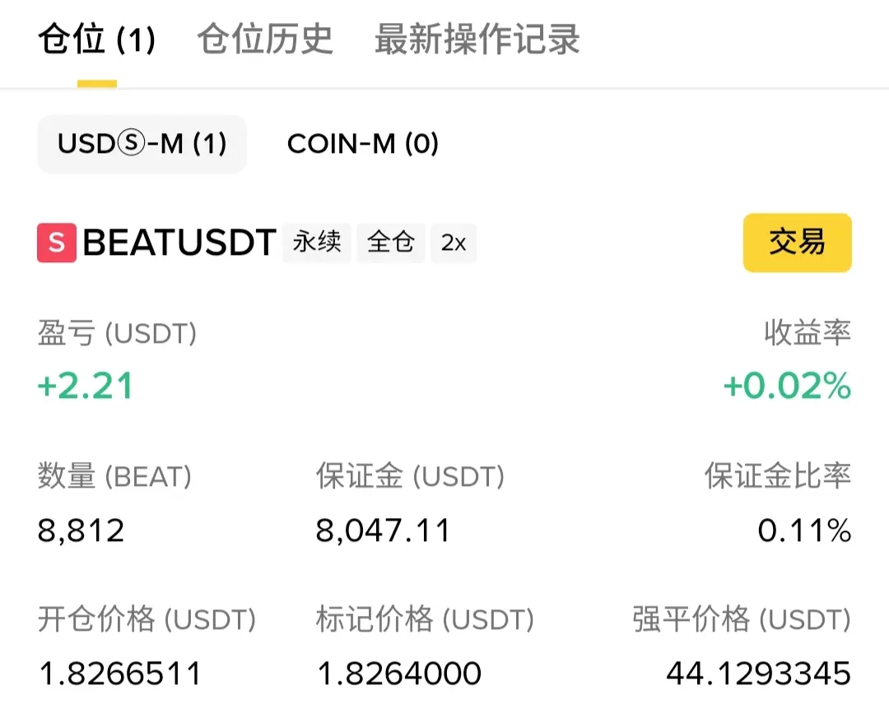The width and height of the screenshot is (889, 704).
Task: Click the 盈亏 (USDT) label
Action: click(118, 333)
